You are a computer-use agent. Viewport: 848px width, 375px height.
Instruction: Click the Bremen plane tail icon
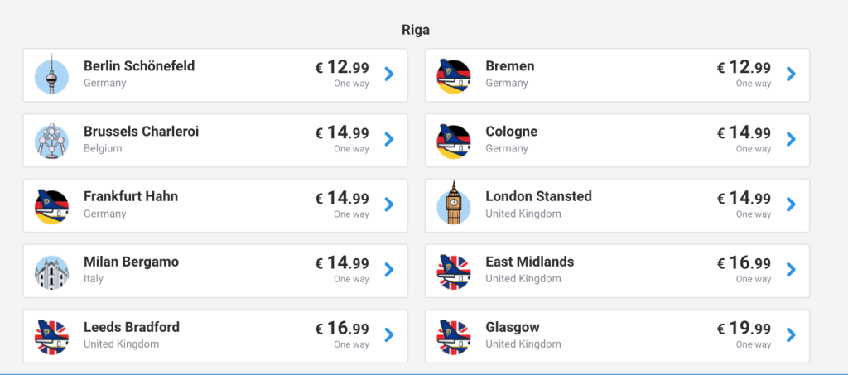point(453,75)
